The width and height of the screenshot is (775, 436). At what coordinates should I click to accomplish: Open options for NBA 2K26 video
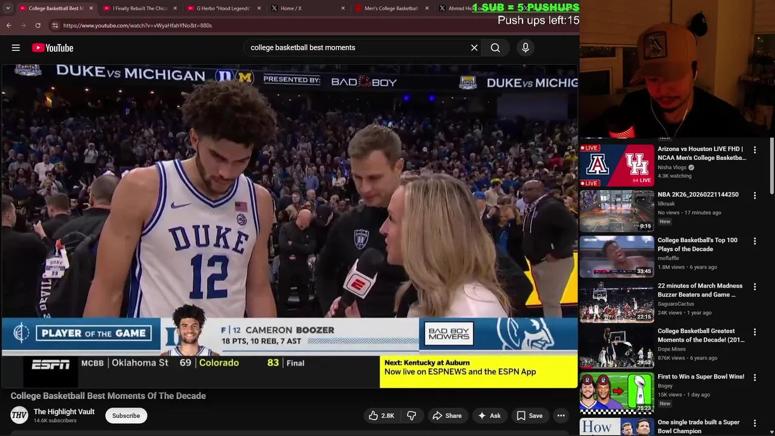pos(754,196)
